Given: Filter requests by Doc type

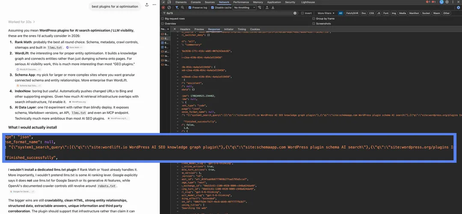Looking at the screenshot, I should point(364,13).
